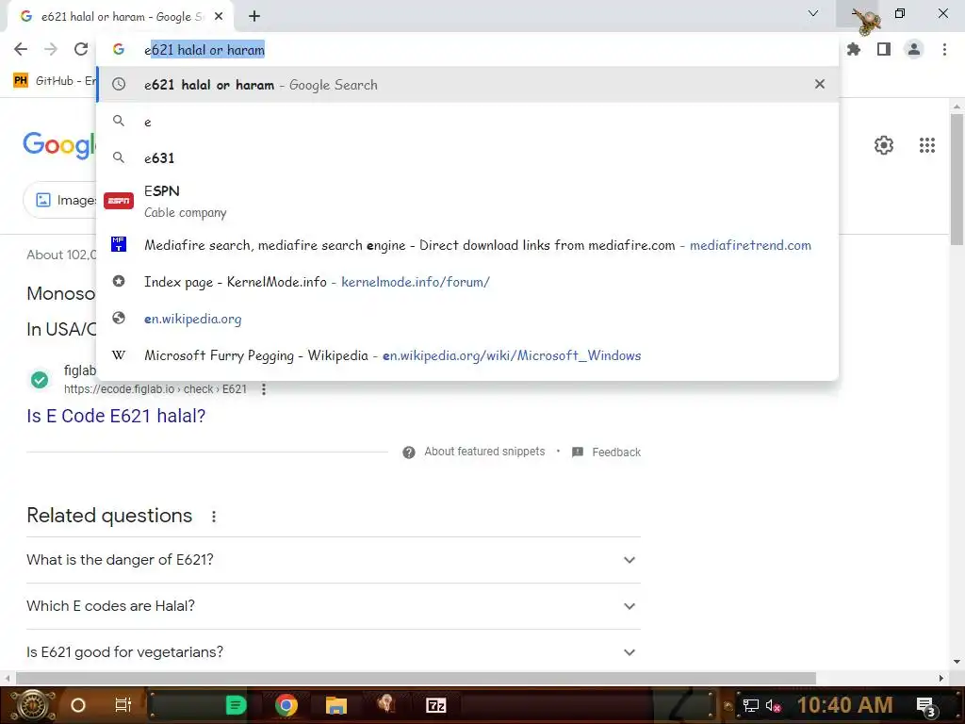
Task: Open the notification center icon
Action: pyautogui.click(x=926, y=706)
